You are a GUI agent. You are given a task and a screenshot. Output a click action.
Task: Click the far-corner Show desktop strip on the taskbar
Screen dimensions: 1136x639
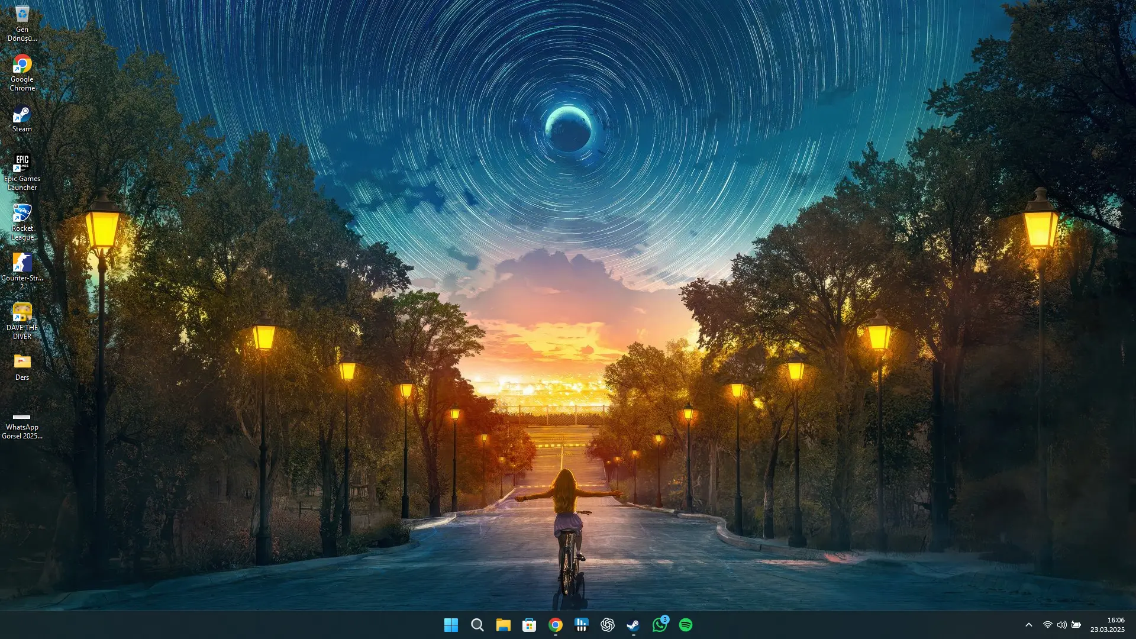(1133, 625)
